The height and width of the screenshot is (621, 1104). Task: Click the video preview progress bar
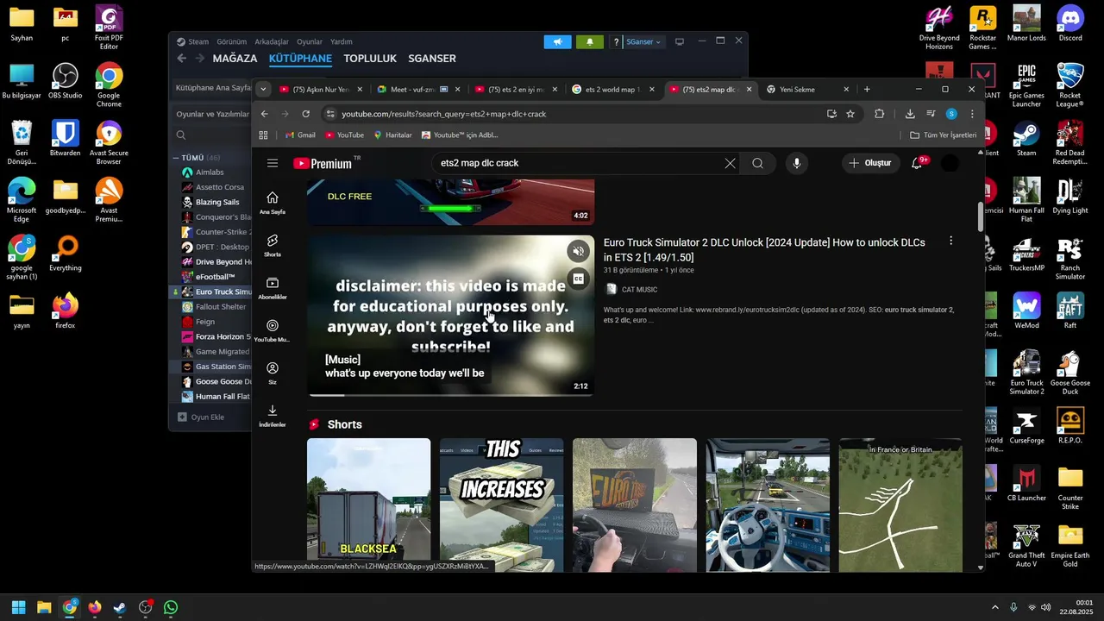(451, 395)
